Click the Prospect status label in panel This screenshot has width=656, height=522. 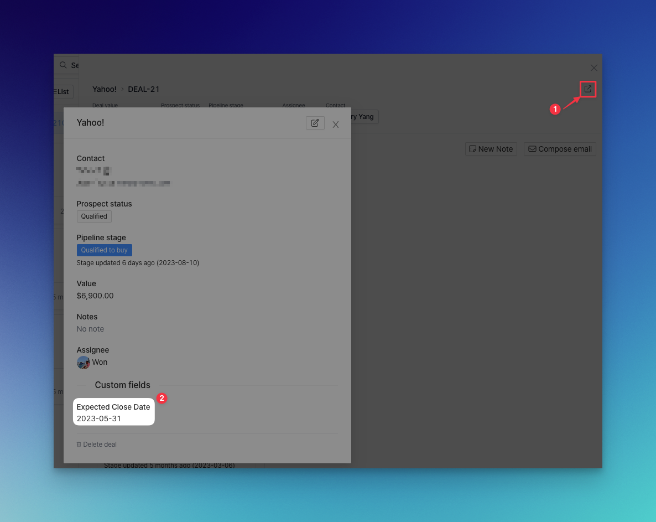(x=104, y=204)
